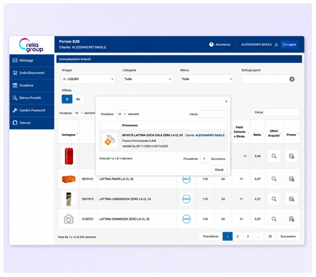Screen dimensions: 316x277
Task: Sort by Pezzi Cartonio o Strato column
Action: (x=241, y=132)
